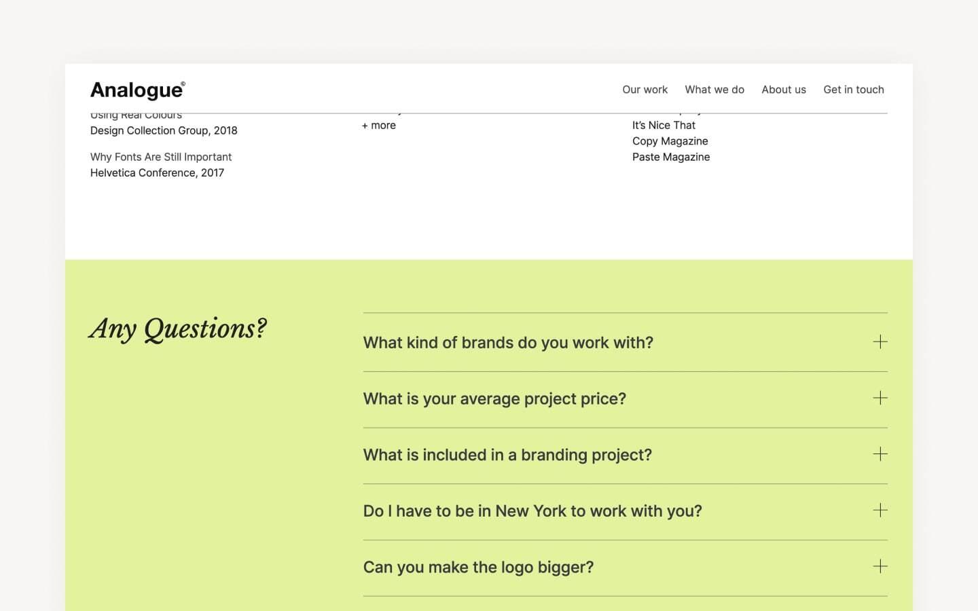978x611 pixels.
Task: Expand 'Do I have to be in New York to work with you?'
Action: click(532, 511)
